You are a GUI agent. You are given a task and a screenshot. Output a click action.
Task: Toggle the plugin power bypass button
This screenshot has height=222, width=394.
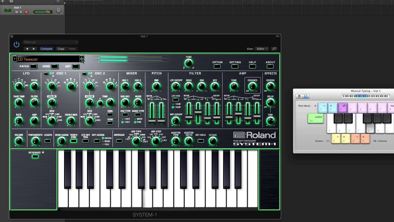[x=17, y=45]
